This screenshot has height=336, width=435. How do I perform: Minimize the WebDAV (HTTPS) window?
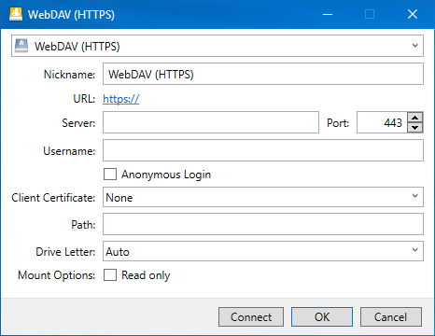pyautogui.click(x=328, y=14)
